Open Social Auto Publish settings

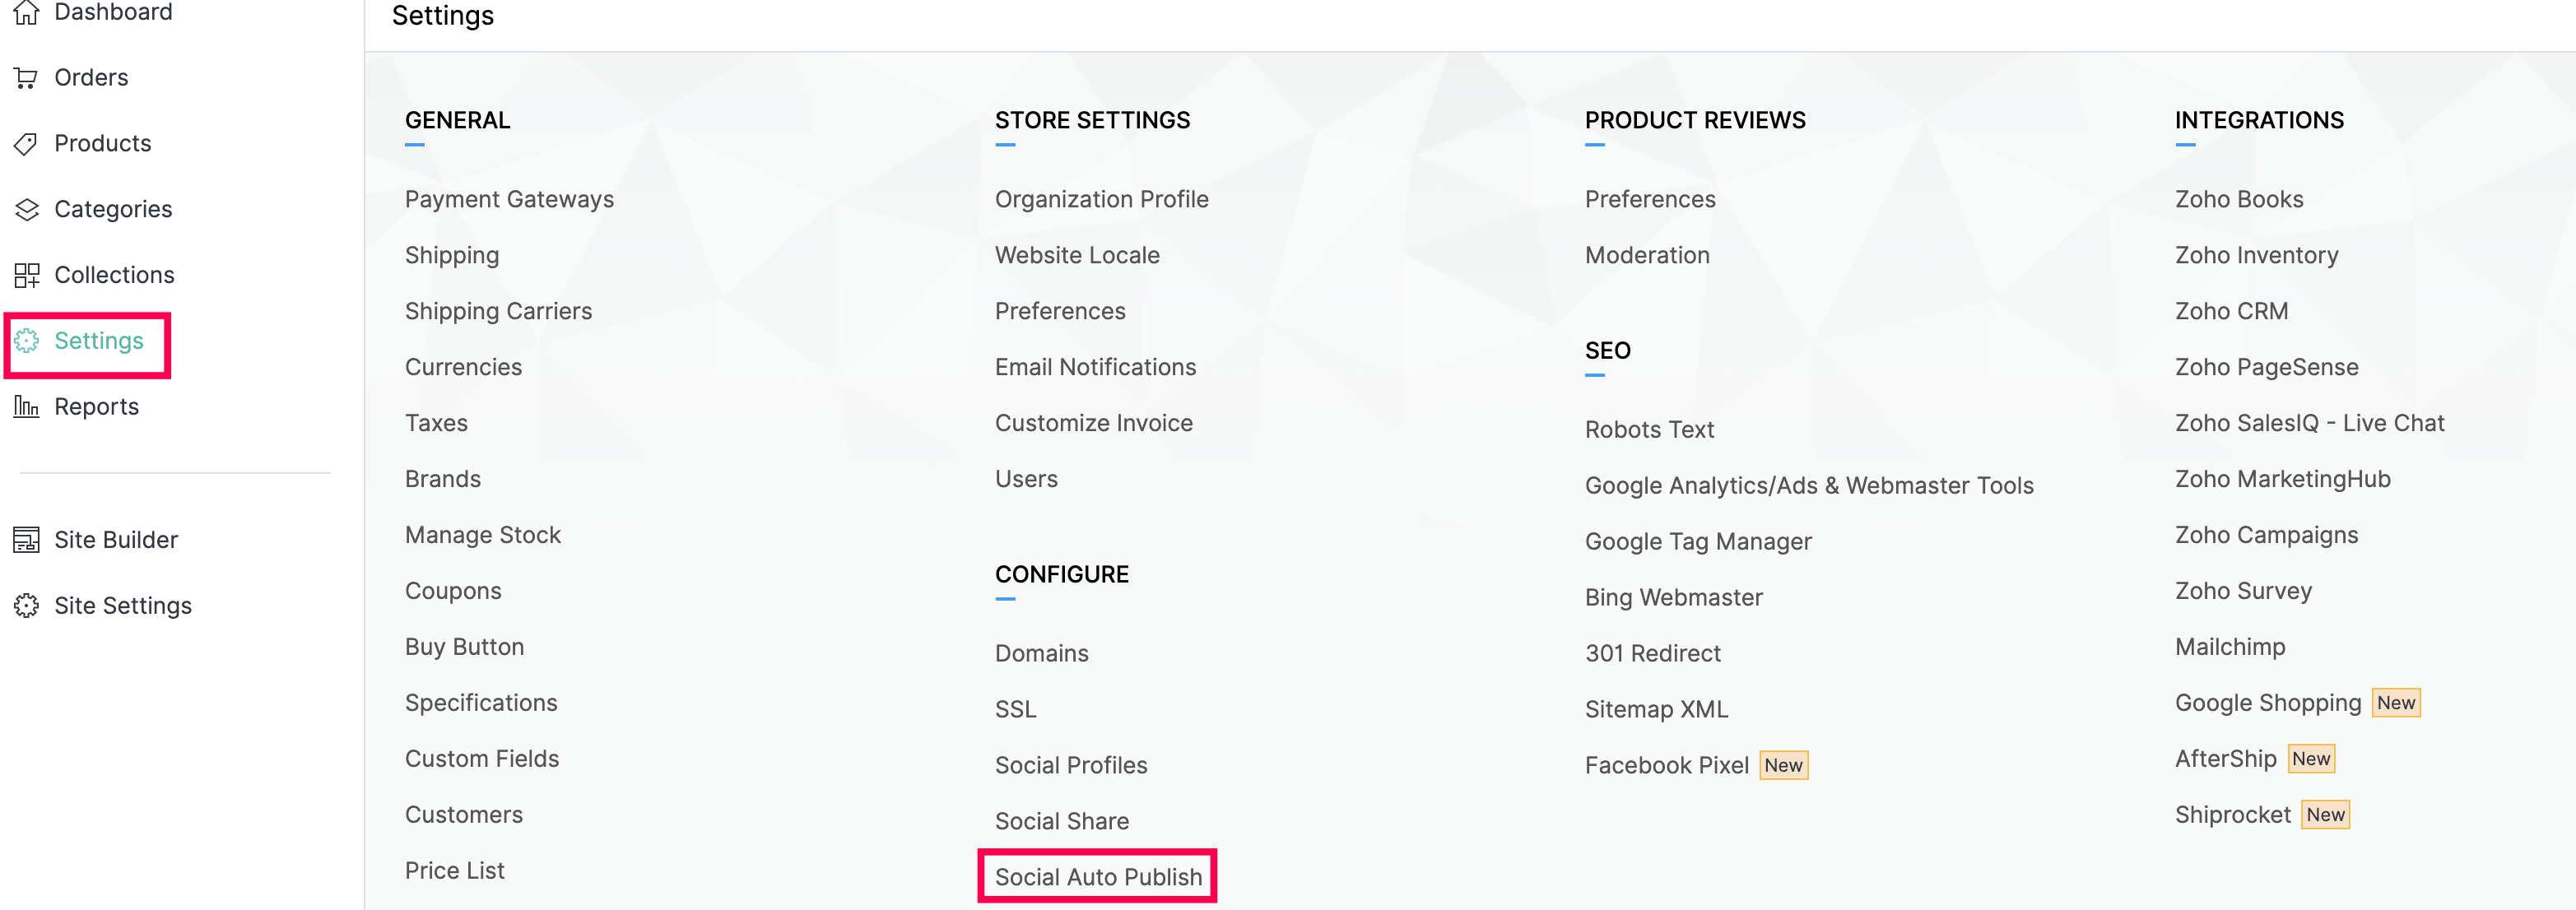1098,877
